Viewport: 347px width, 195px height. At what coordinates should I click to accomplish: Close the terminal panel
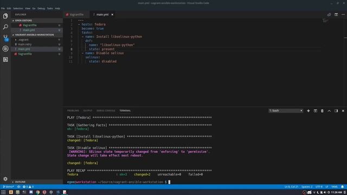[343, 110]
